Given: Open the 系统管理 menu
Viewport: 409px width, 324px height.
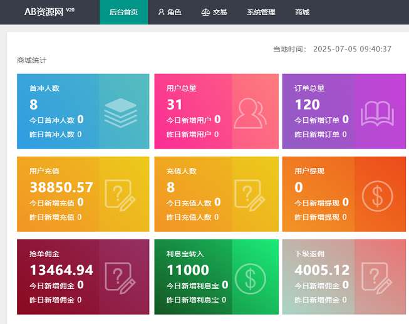Looking at the screenshot, I should (x=261, y=12).
